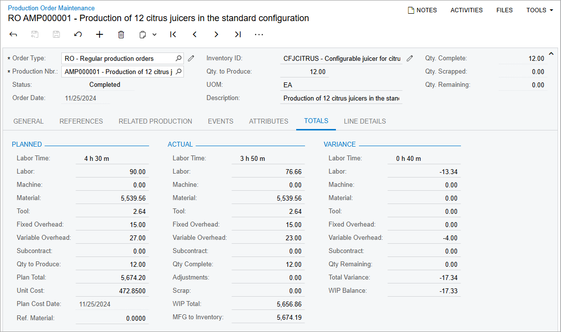Click the back arrow toolbar icon
Screen dimensions: 561x332
13,34
